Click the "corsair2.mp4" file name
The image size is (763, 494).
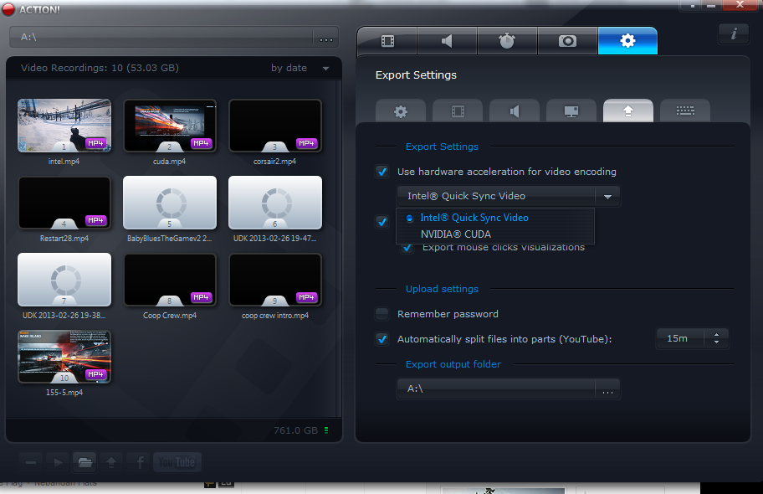coord(275,162)
